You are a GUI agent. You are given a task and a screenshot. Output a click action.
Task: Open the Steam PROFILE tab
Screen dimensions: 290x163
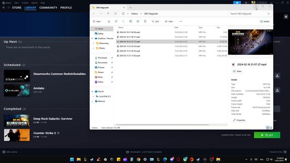pos(66,8)
